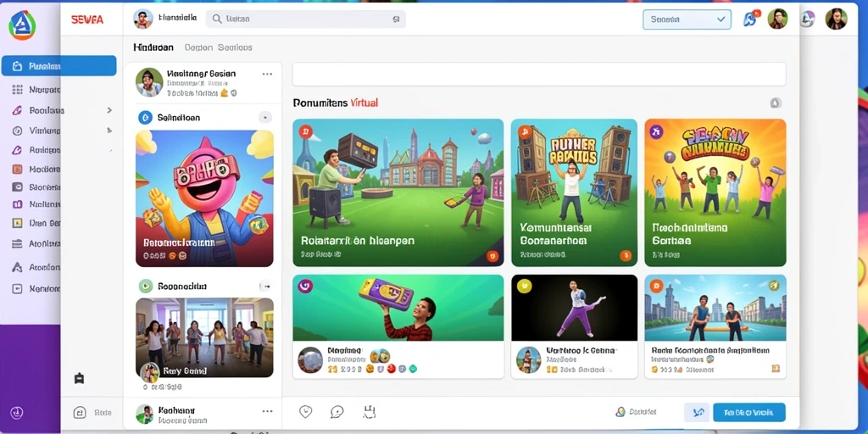868x434 pixels.
Task: Click the heart icon in bottom bar
Action: (305, 411)
